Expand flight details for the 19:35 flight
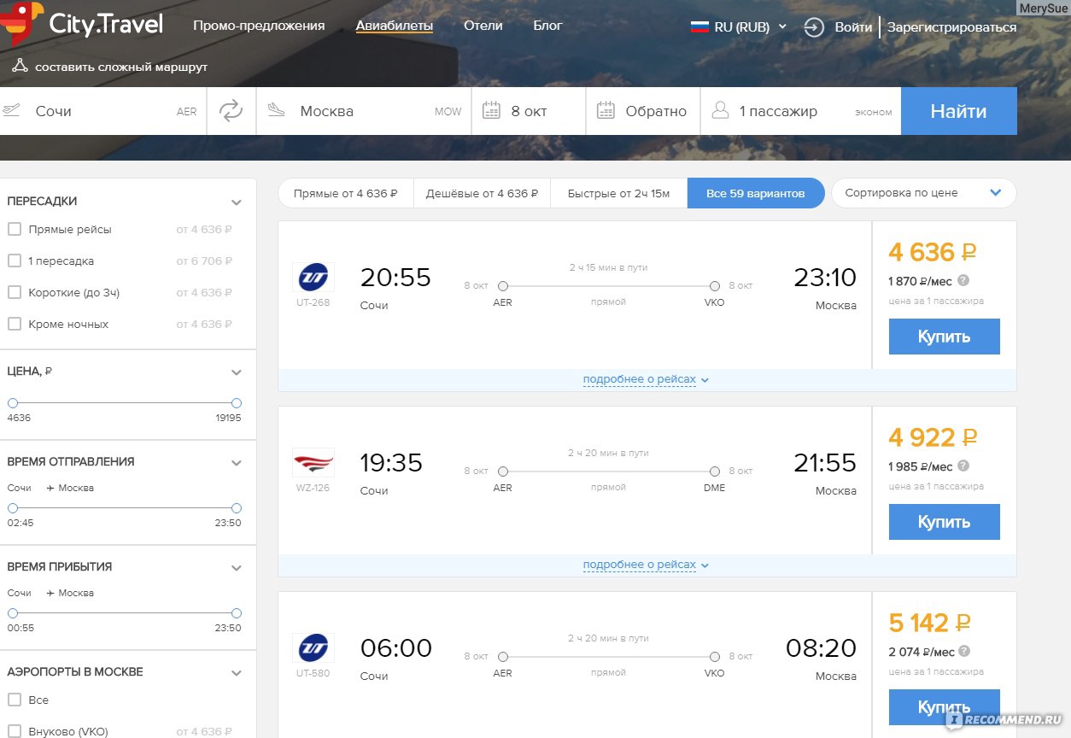The image size is (1071, 738). 647,565
